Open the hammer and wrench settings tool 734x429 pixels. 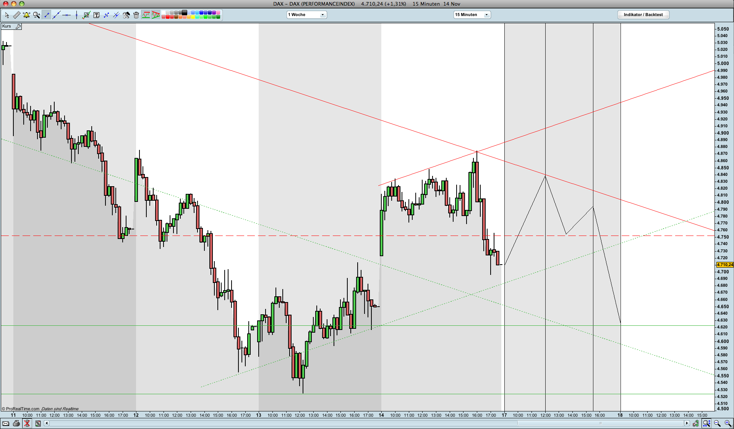(x=126, y=15)
